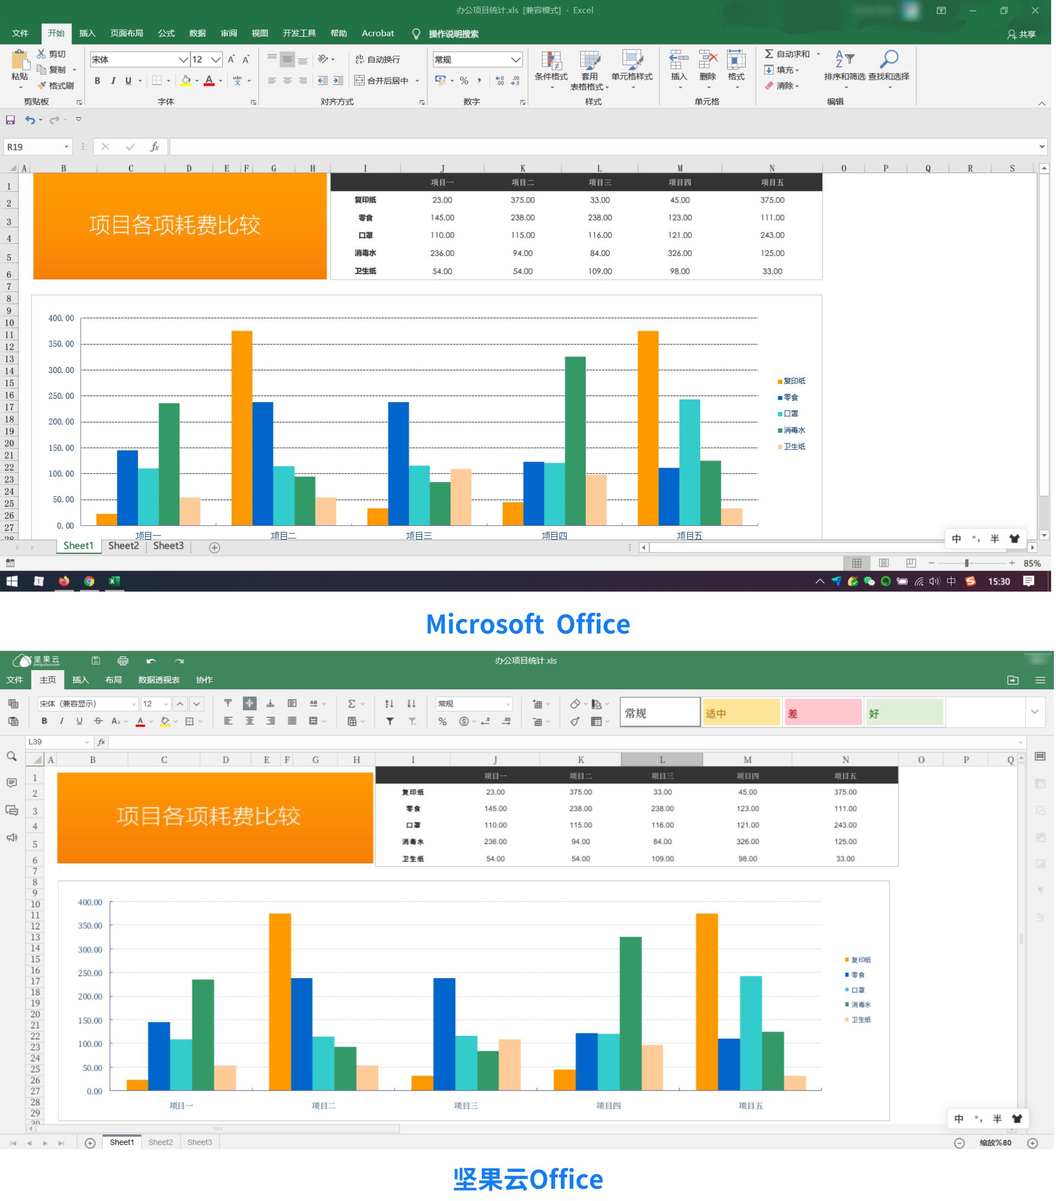Apply the 适中 cell style in 坚果云 Office
Screen dimensions: 1056x1201
coord(741,712)
